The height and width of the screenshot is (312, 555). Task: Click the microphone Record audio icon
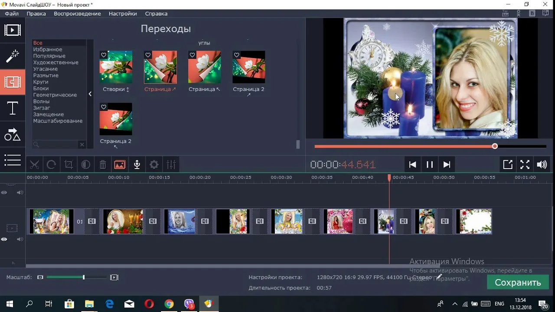[137, 165]
